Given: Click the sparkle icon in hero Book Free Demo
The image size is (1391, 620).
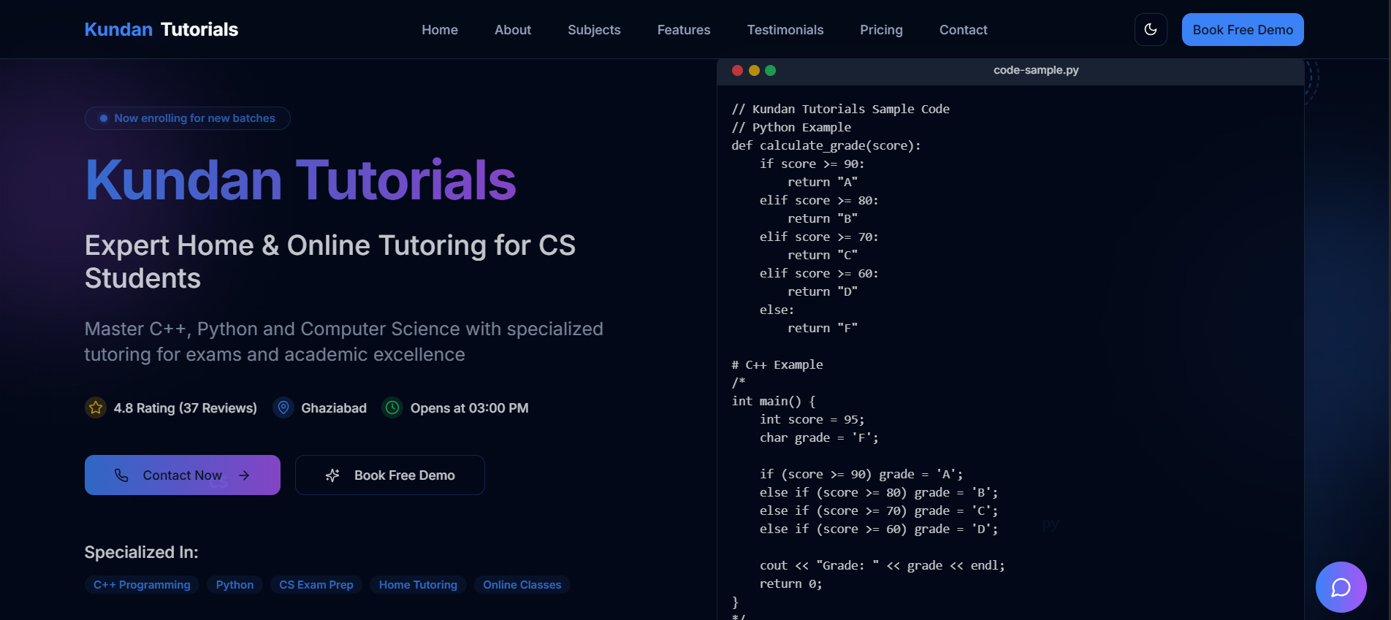Looking at the screenshot, I should click(x=332, y=475).
